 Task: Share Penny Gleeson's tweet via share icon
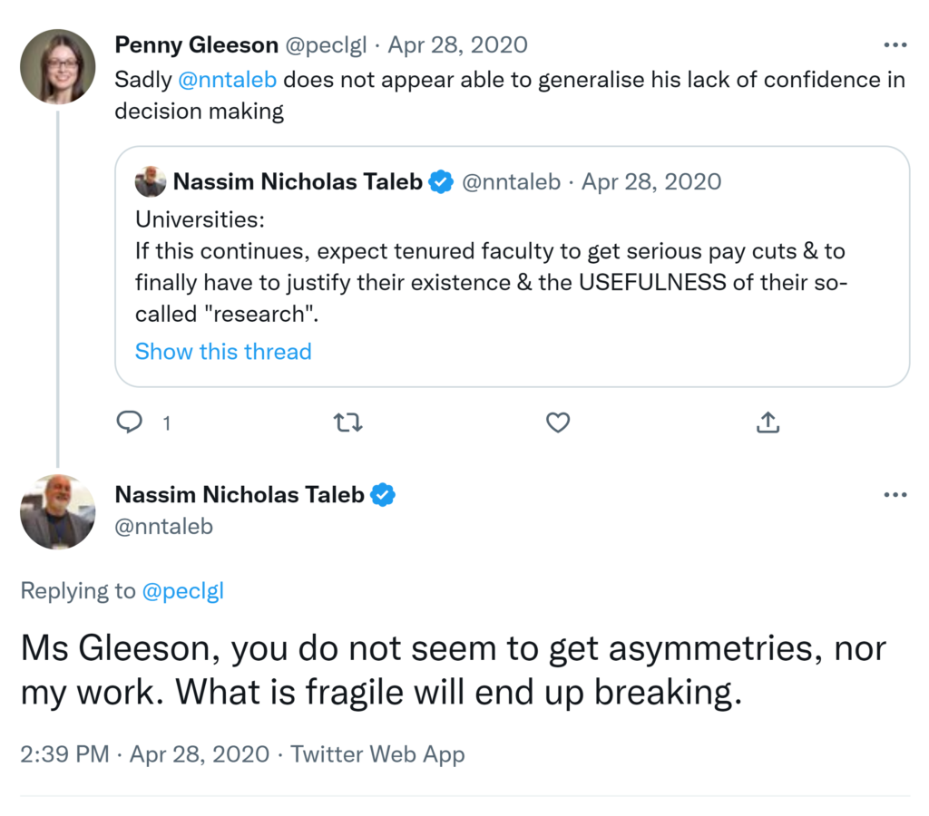[768, 422]
